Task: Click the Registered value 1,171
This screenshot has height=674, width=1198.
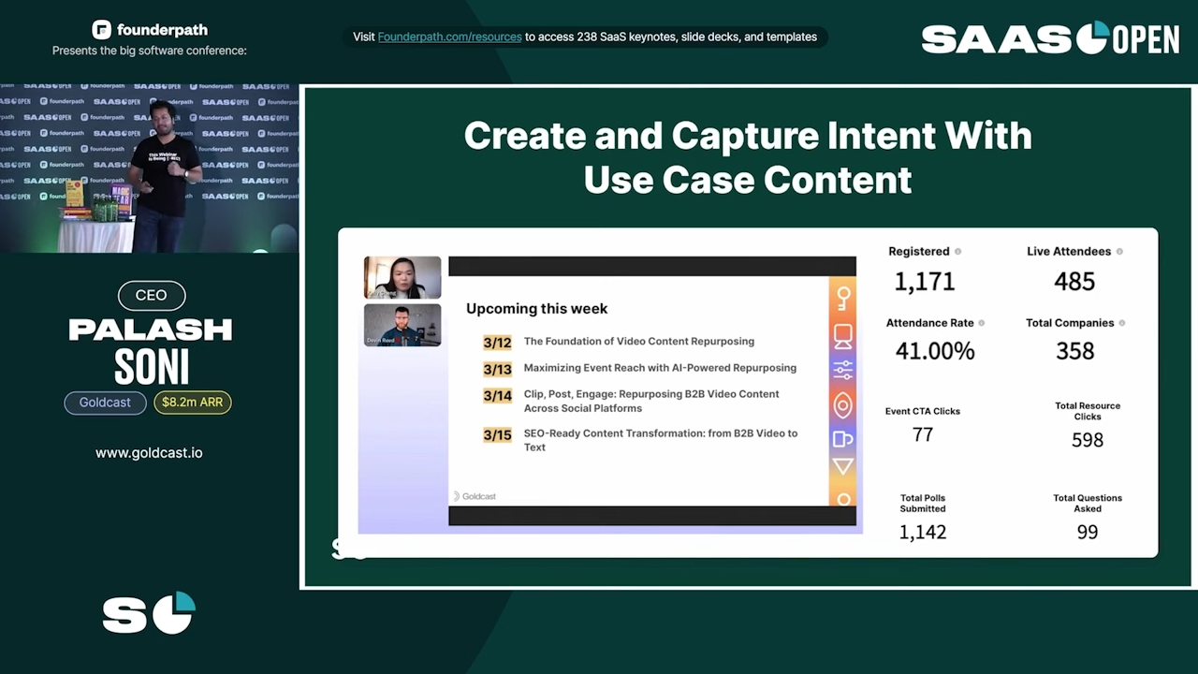Action: pos(925,281)
